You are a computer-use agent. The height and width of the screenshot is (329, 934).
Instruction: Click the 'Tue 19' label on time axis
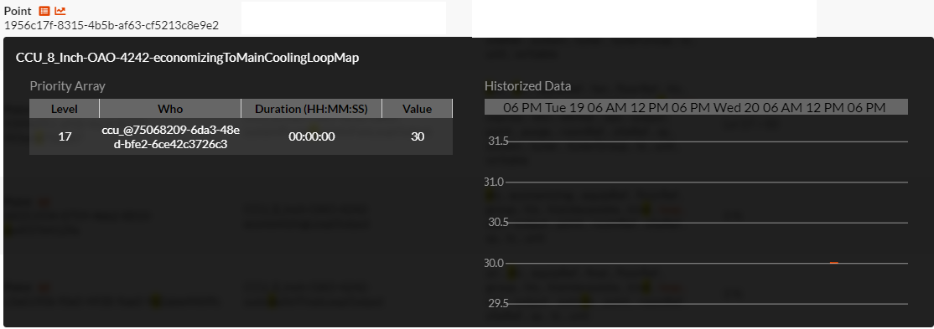565,108
